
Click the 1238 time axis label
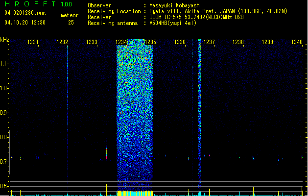click(x=238, y=42)
